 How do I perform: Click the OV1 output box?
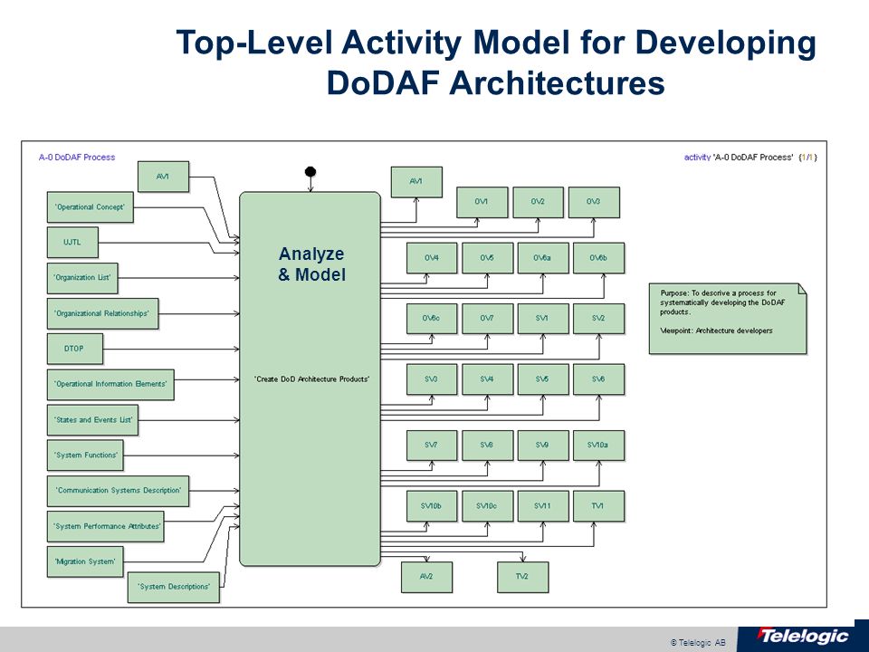point(482,202)
